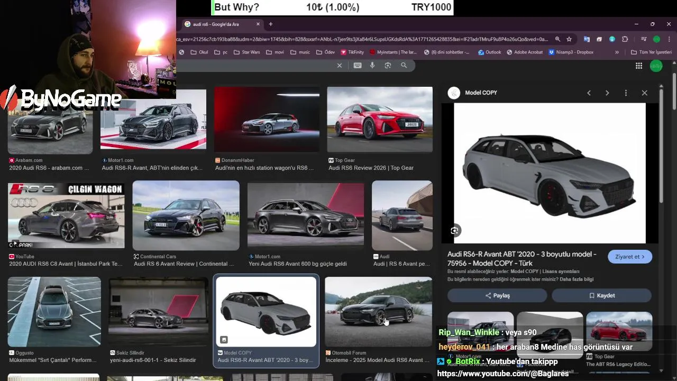The image size is (677, 381).
Task: Open the Google Translate extension icon
Action: tap(587, 39)
